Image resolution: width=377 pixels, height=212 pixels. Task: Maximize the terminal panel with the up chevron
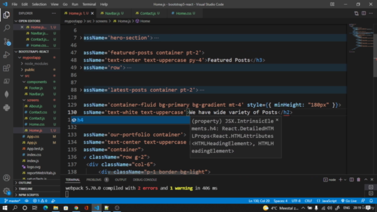click(366, 180)
